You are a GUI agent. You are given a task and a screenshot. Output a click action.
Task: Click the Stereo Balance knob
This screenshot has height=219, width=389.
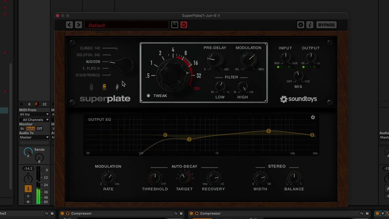pos(294,178)
